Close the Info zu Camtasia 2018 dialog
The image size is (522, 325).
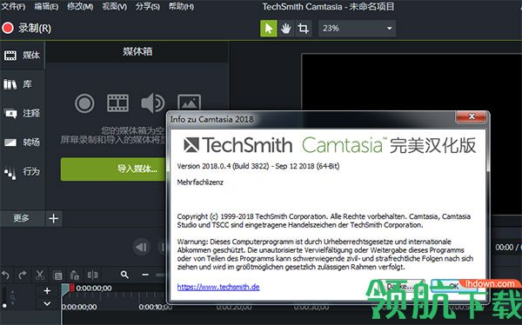click(471, 116)
